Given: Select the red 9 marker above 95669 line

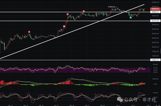Looking at the screenshot, I should pyautogui.click(x=84, y=11).
